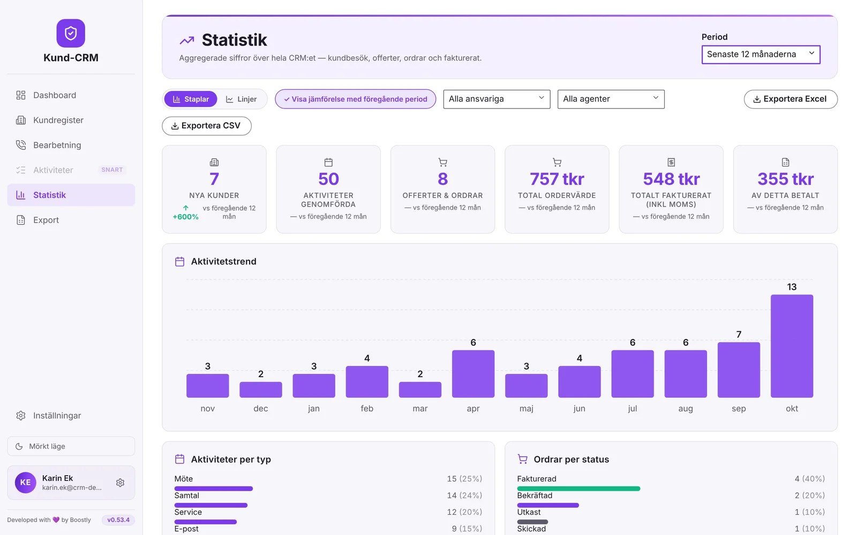The image size is (857, 535).
Task: Open Alla ansvariga dropdown
Action: (x=497, y=99)
